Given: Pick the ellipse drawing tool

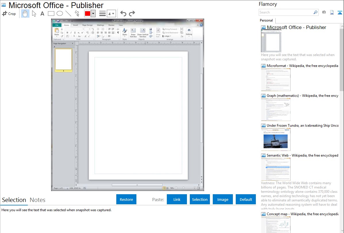Looking at the screenshot, I should point(60,14).
